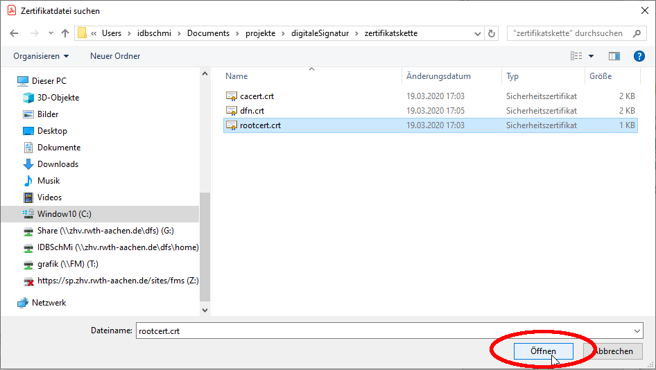Select Window10 (C:) drive
Viewport: 656px width, 370px height.
click(100, 214)
